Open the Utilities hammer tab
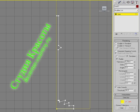140x112 pixels. [x=137, y=2]
